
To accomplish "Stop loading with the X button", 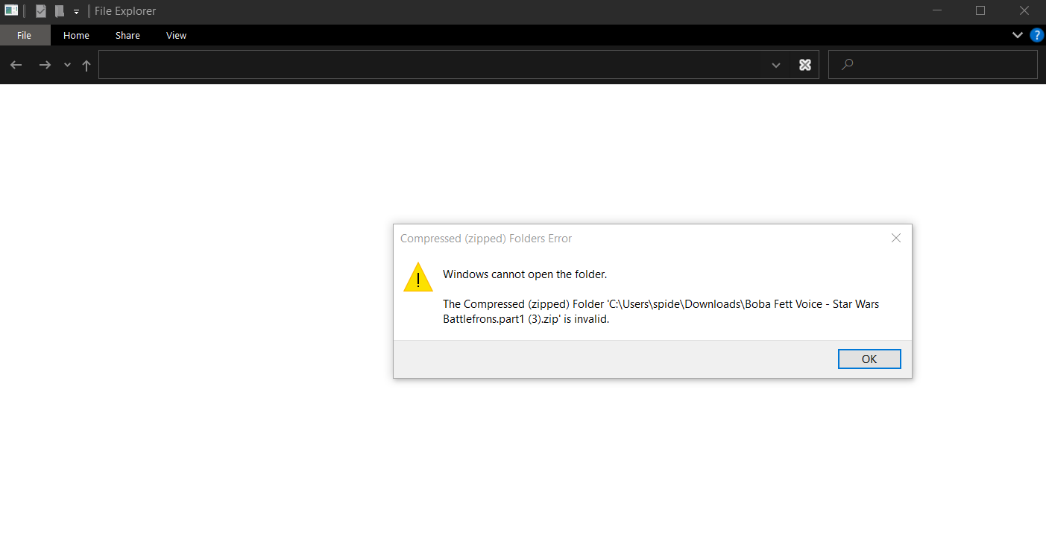I will point(805,65).
